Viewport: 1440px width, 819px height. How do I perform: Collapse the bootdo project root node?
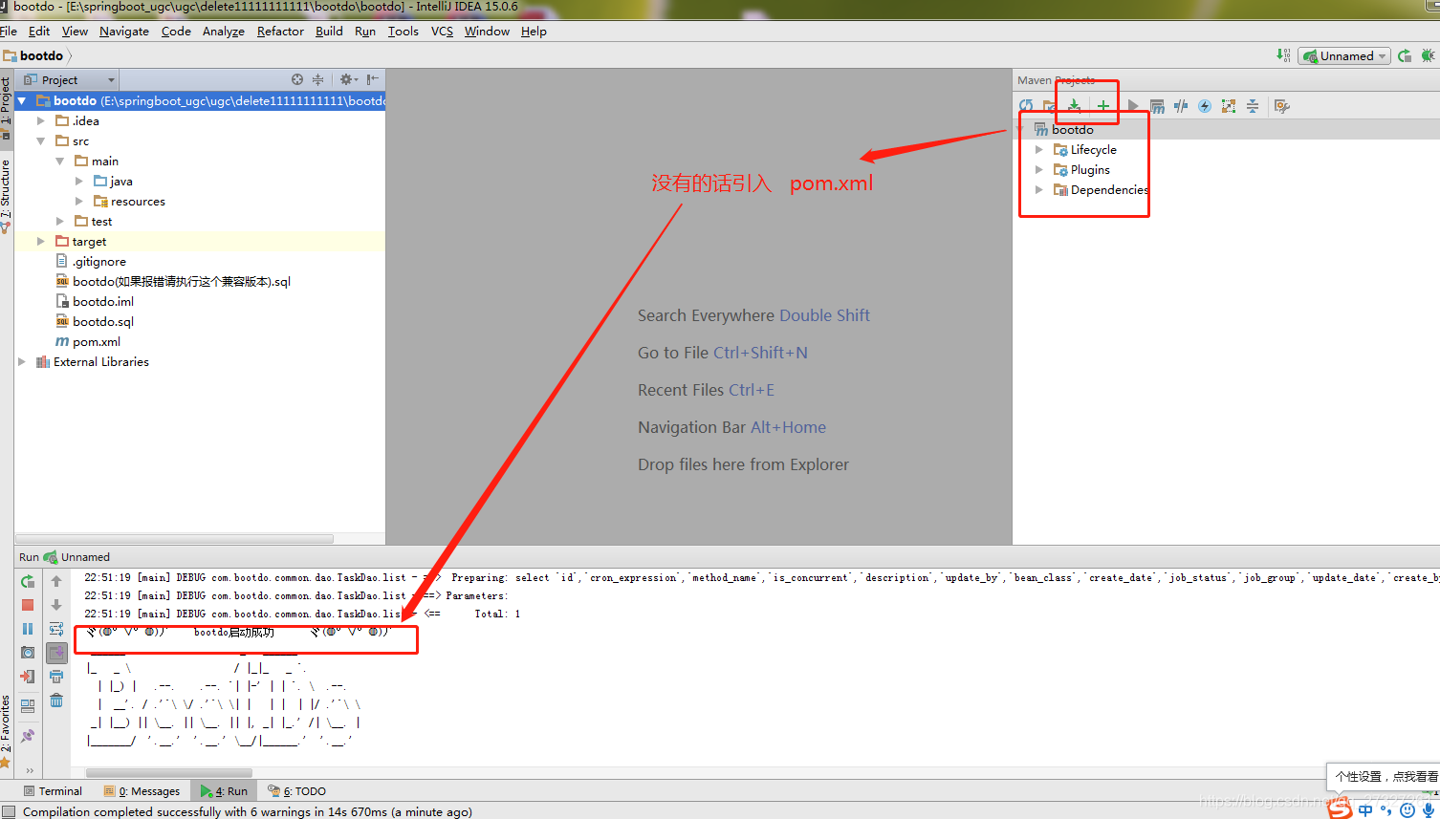[22, 100]
